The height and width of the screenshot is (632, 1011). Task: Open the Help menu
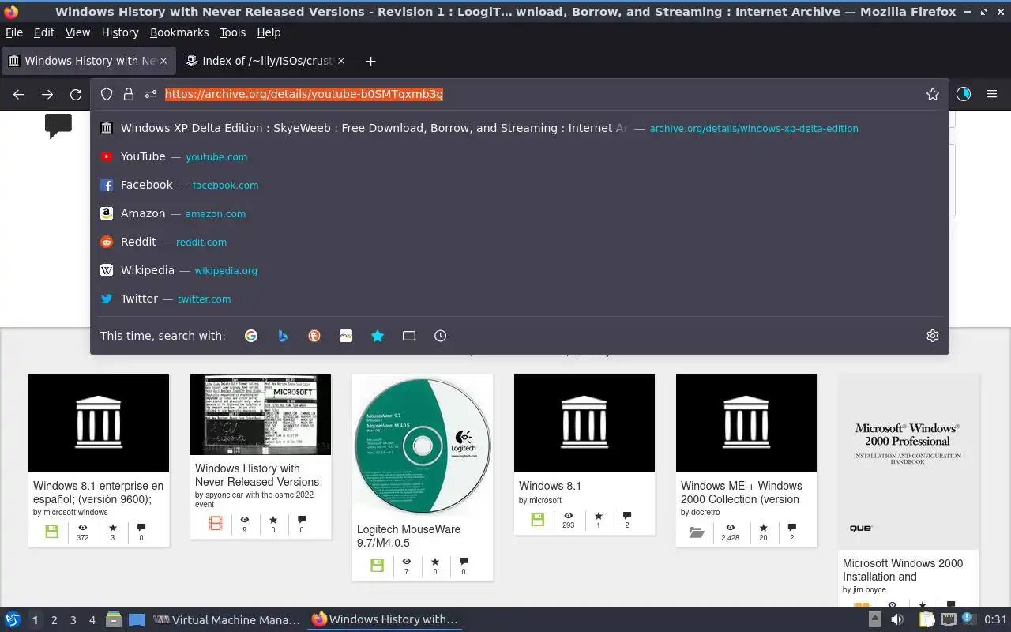coord(269,32)
